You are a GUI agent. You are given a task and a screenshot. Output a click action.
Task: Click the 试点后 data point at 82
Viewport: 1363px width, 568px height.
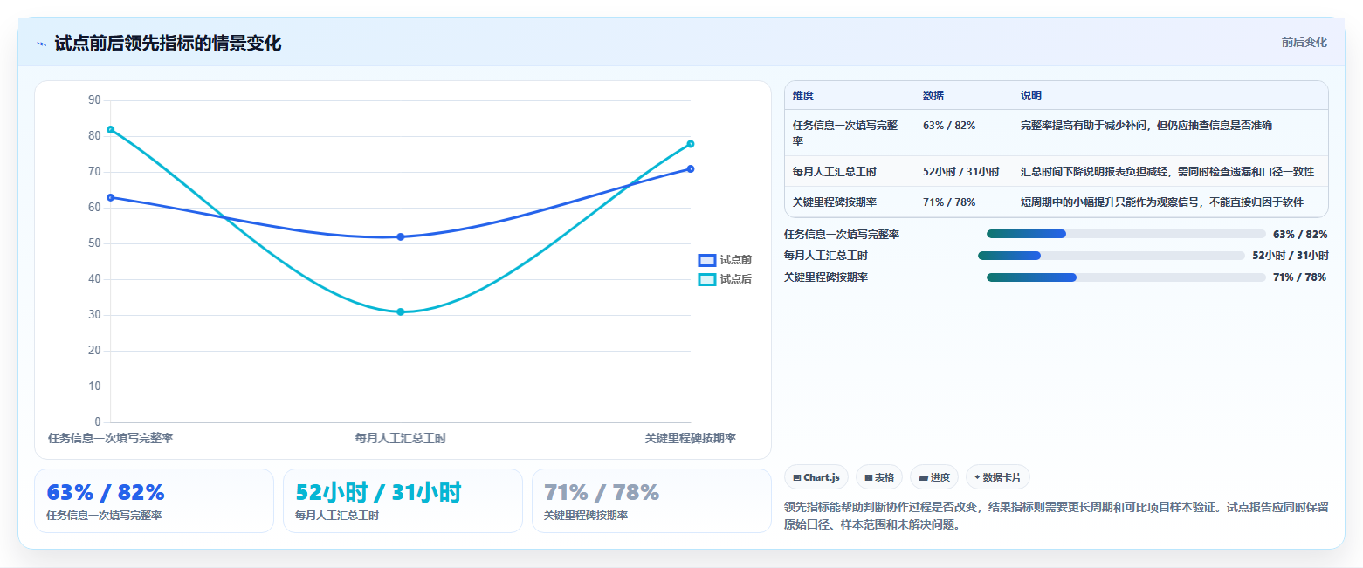point(111,130)
